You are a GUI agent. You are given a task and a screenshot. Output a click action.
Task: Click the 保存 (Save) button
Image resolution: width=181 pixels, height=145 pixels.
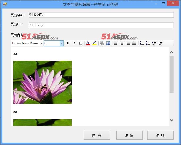[97, 135]
